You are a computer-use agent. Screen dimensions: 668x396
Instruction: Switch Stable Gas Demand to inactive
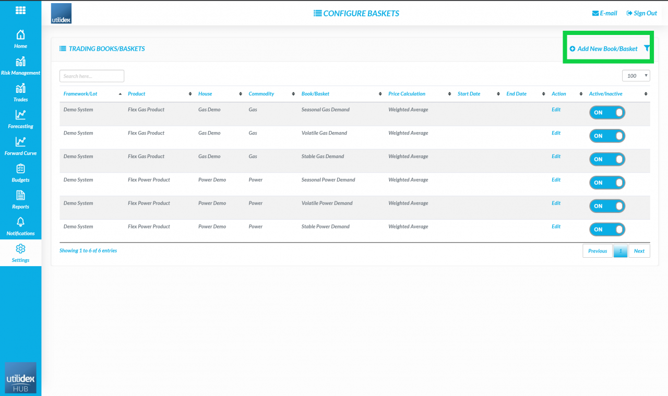(607, 159)
